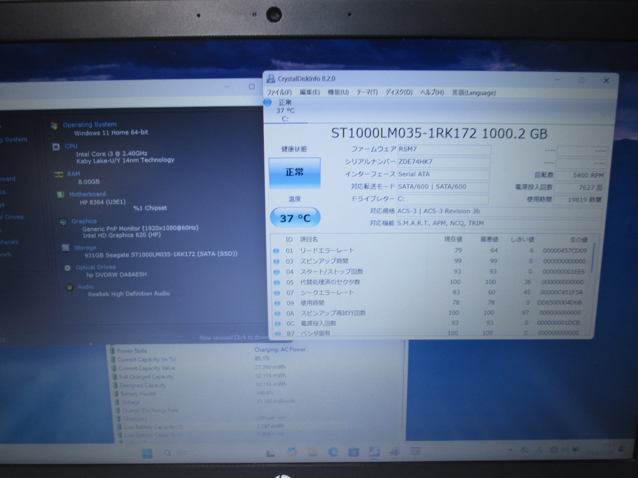The width and height of the screenshot is (638, 478).
Task: Open the 機能(U) menu in CrystalDiskInfo
Action: pyautogui.click(x=338, y=92)
